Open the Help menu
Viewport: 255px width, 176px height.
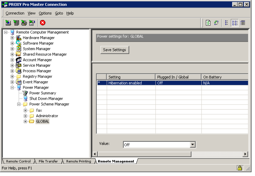70,13
